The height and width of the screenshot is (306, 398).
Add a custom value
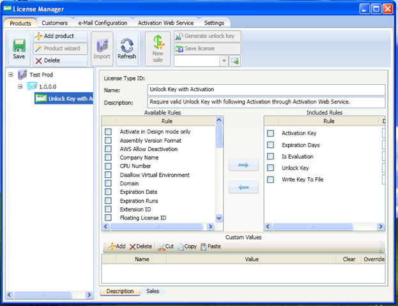click(117, 247)
